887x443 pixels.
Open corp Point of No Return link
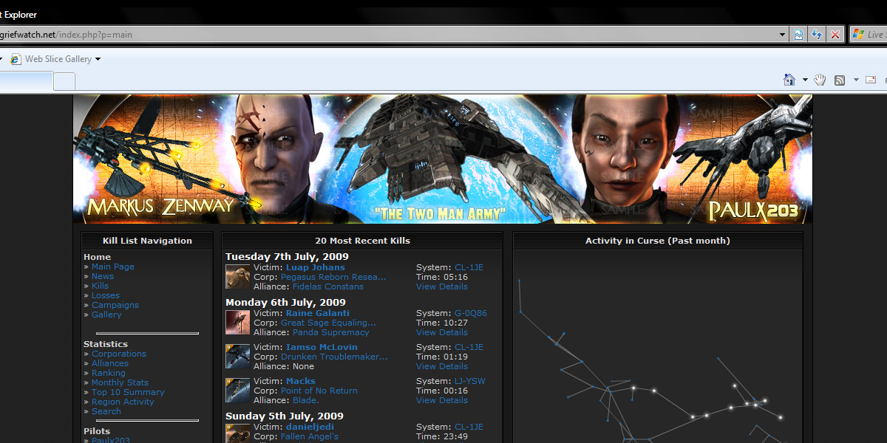(319, 391)
